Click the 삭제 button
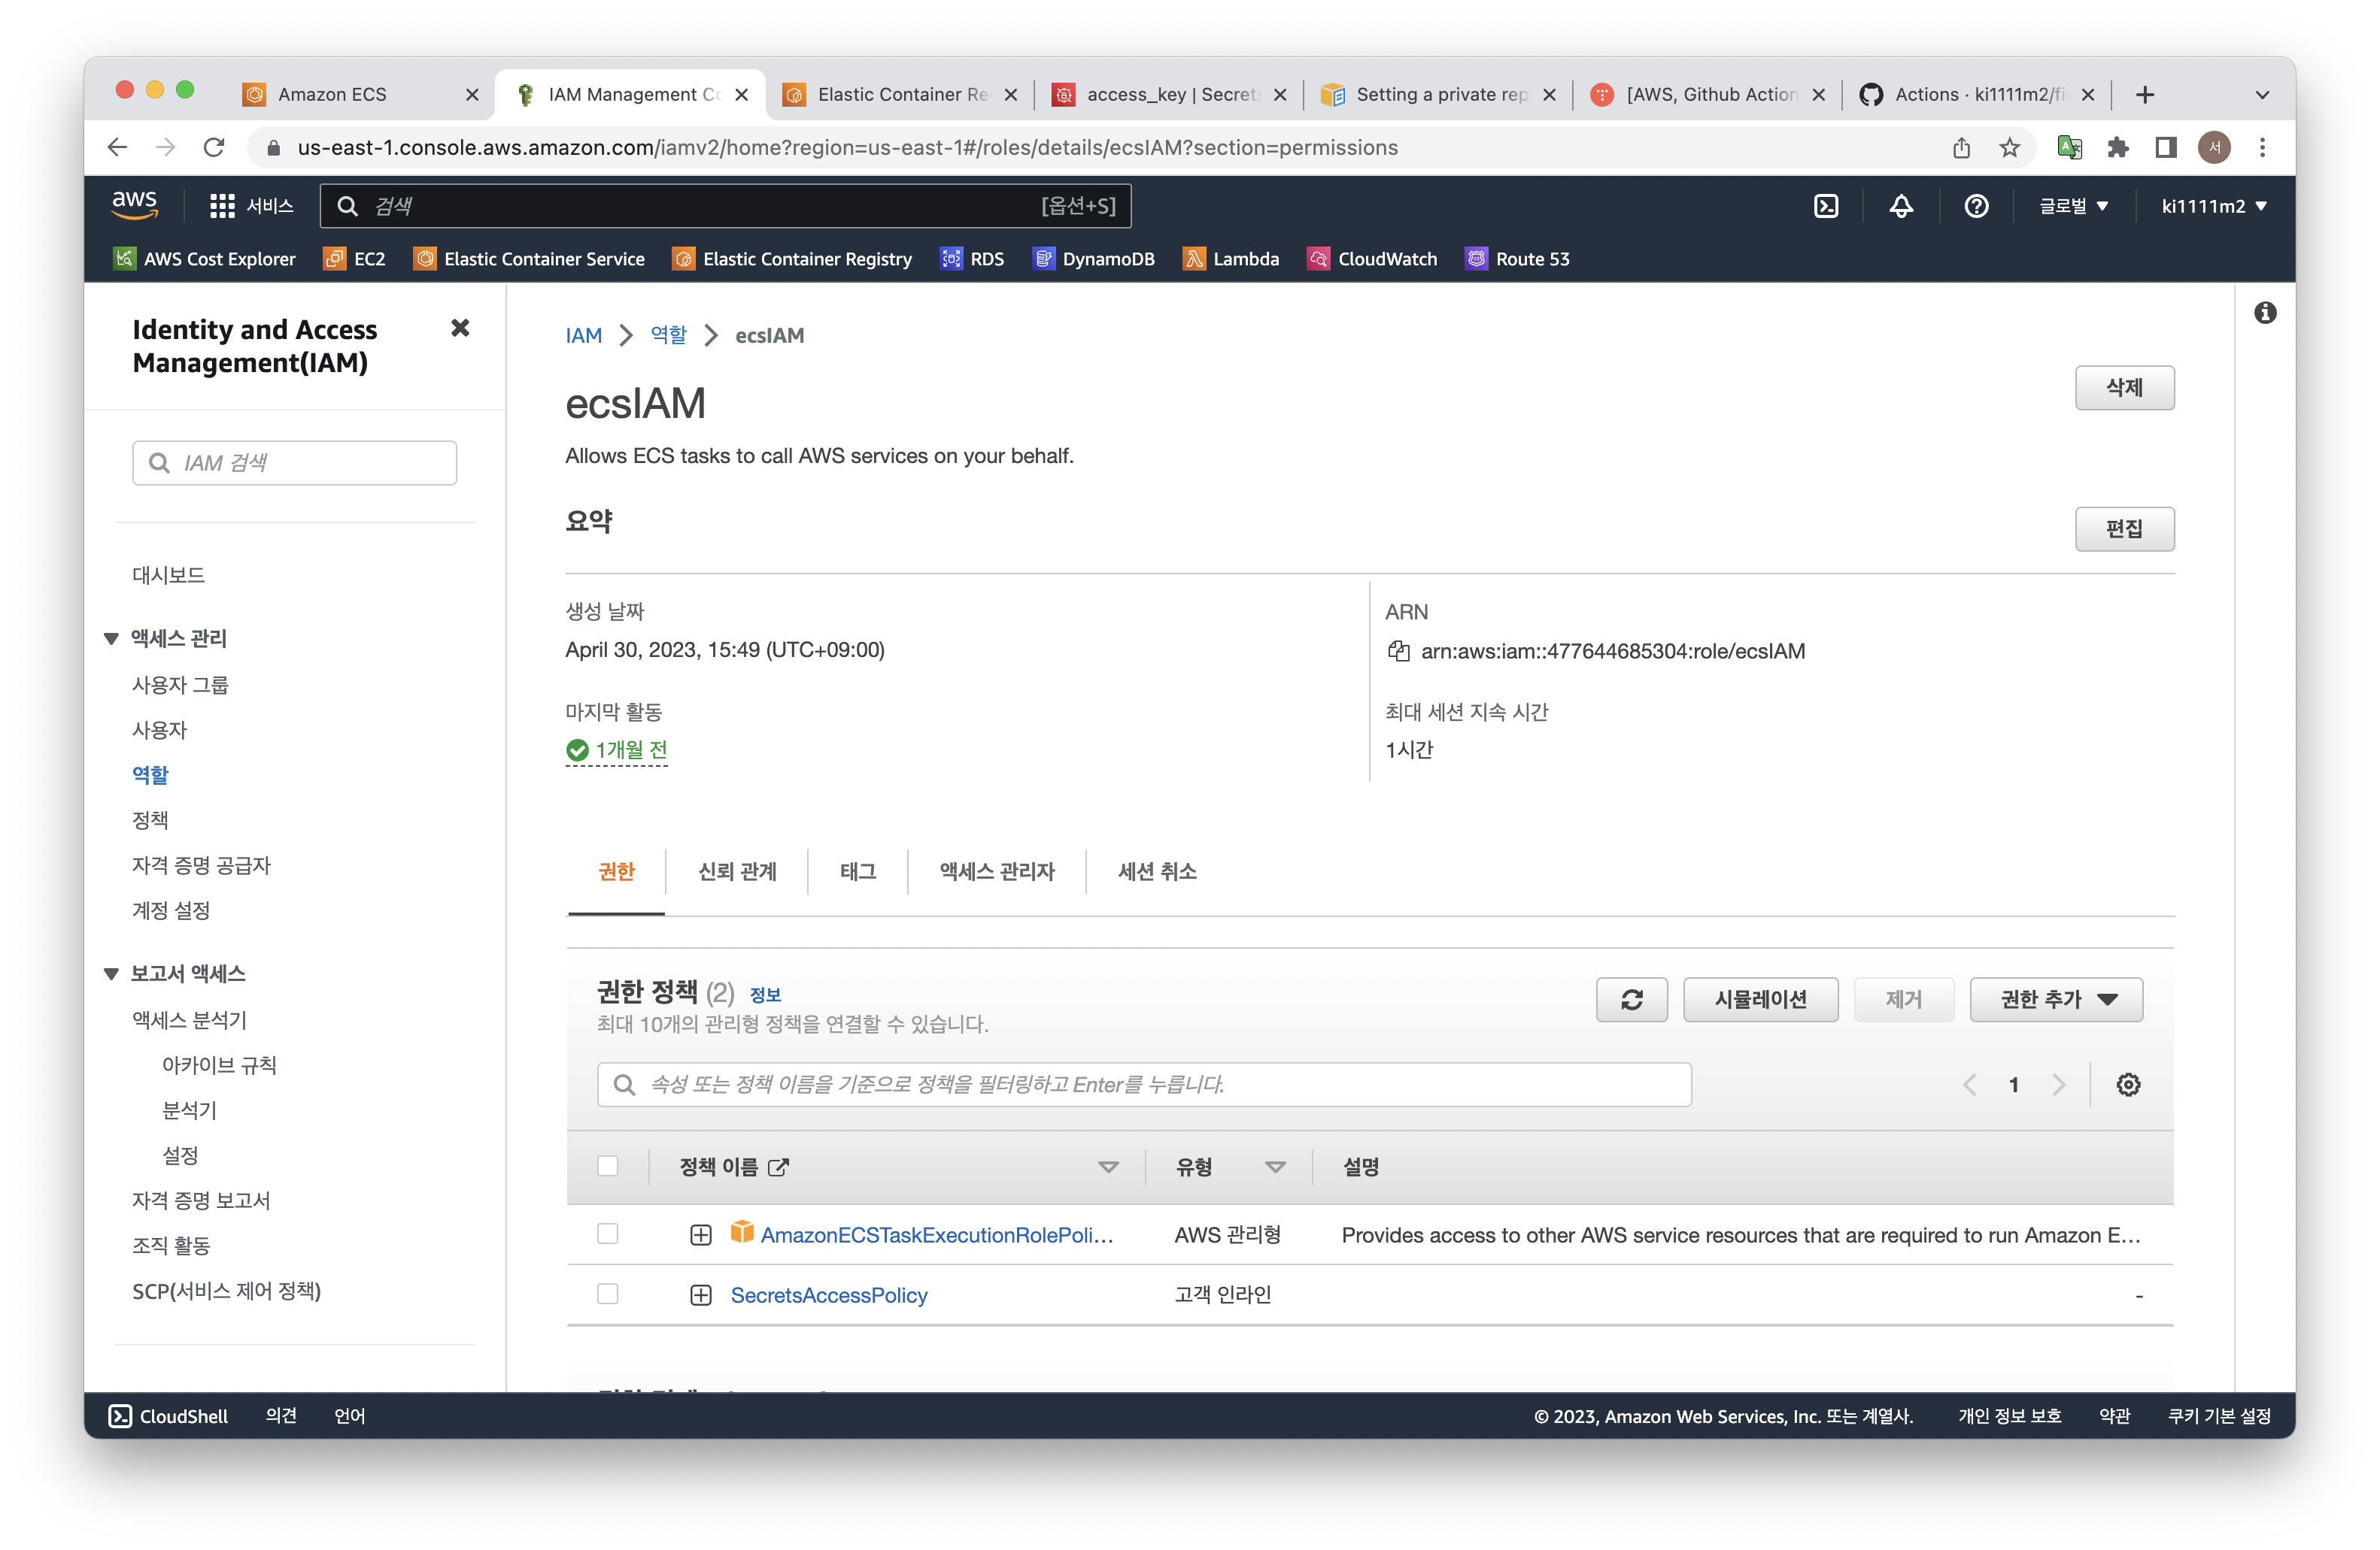Viewport: 2380px width, 1550px height. pyautogui.click(x=2124, y=388)
